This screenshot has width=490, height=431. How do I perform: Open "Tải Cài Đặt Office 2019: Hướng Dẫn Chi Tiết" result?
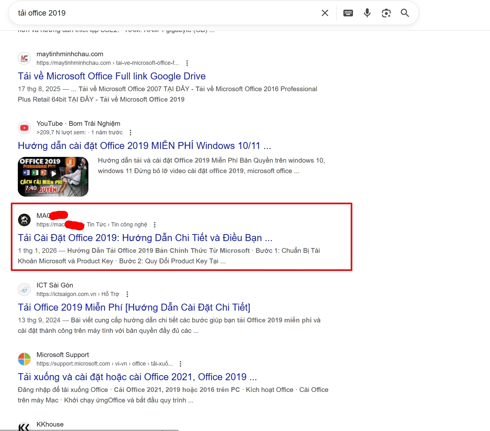click(x=145, y=238)
